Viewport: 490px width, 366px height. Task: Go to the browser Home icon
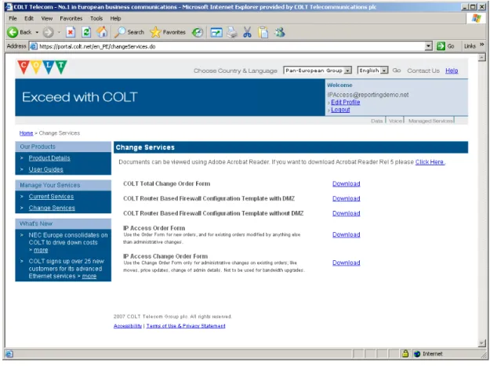102,32
